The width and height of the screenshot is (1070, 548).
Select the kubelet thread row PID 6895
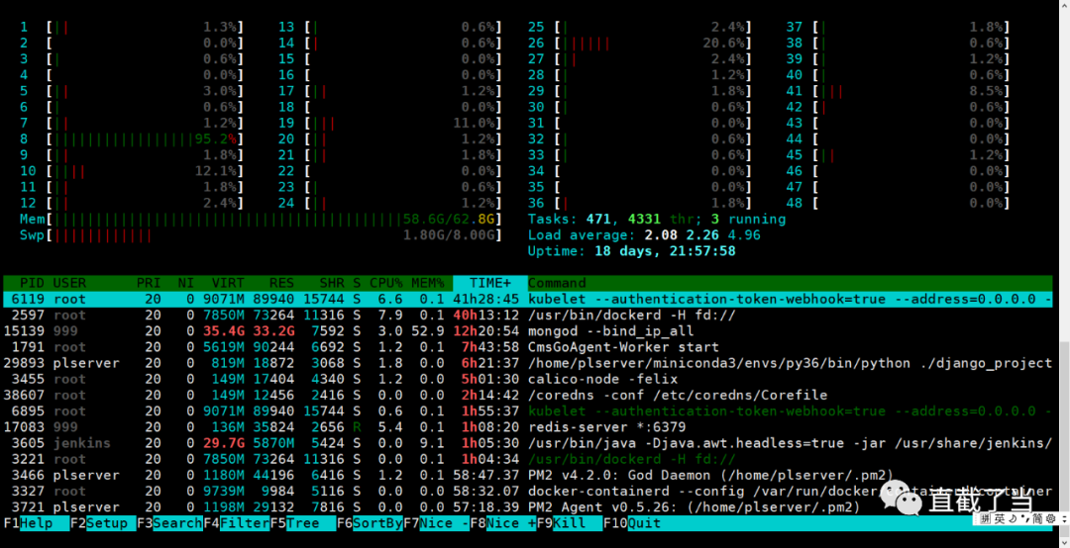528,411
